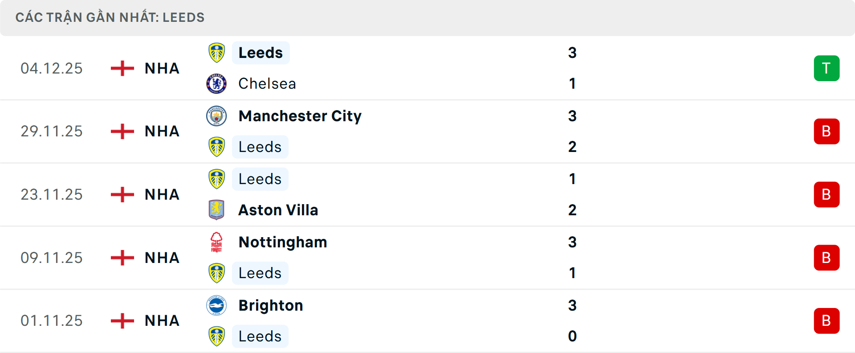This screenshot has height=353, width=855.
Task: Click the England flag beside the 04.12.25 match
Action: pos(121,68)
